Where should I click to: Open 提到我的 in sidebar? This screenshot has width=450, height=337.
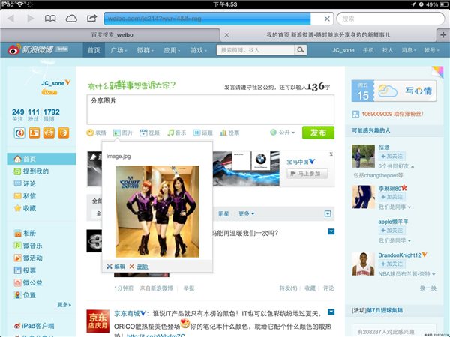point(31,171)
